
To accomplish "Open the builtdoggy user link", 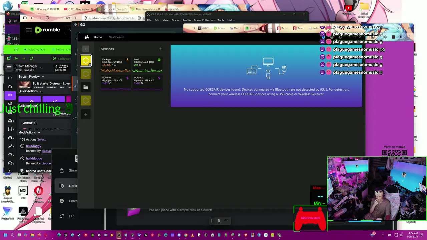I will click(x=34, y=146).
